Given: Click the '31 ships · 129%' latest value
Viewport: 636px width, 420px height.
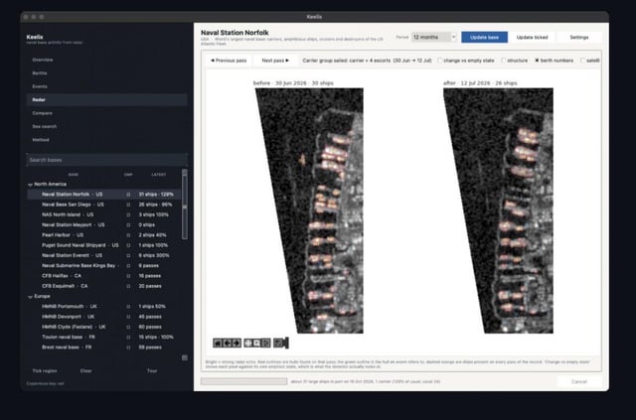Looking at the screenshot, I should 156,195.
